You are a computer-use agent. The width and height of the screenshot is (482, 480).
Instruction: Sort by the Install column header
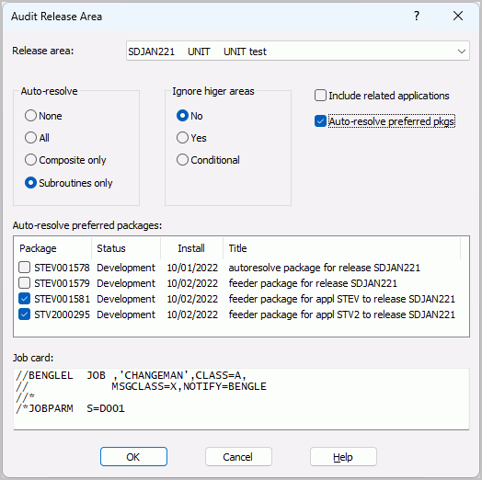point(192,248)
